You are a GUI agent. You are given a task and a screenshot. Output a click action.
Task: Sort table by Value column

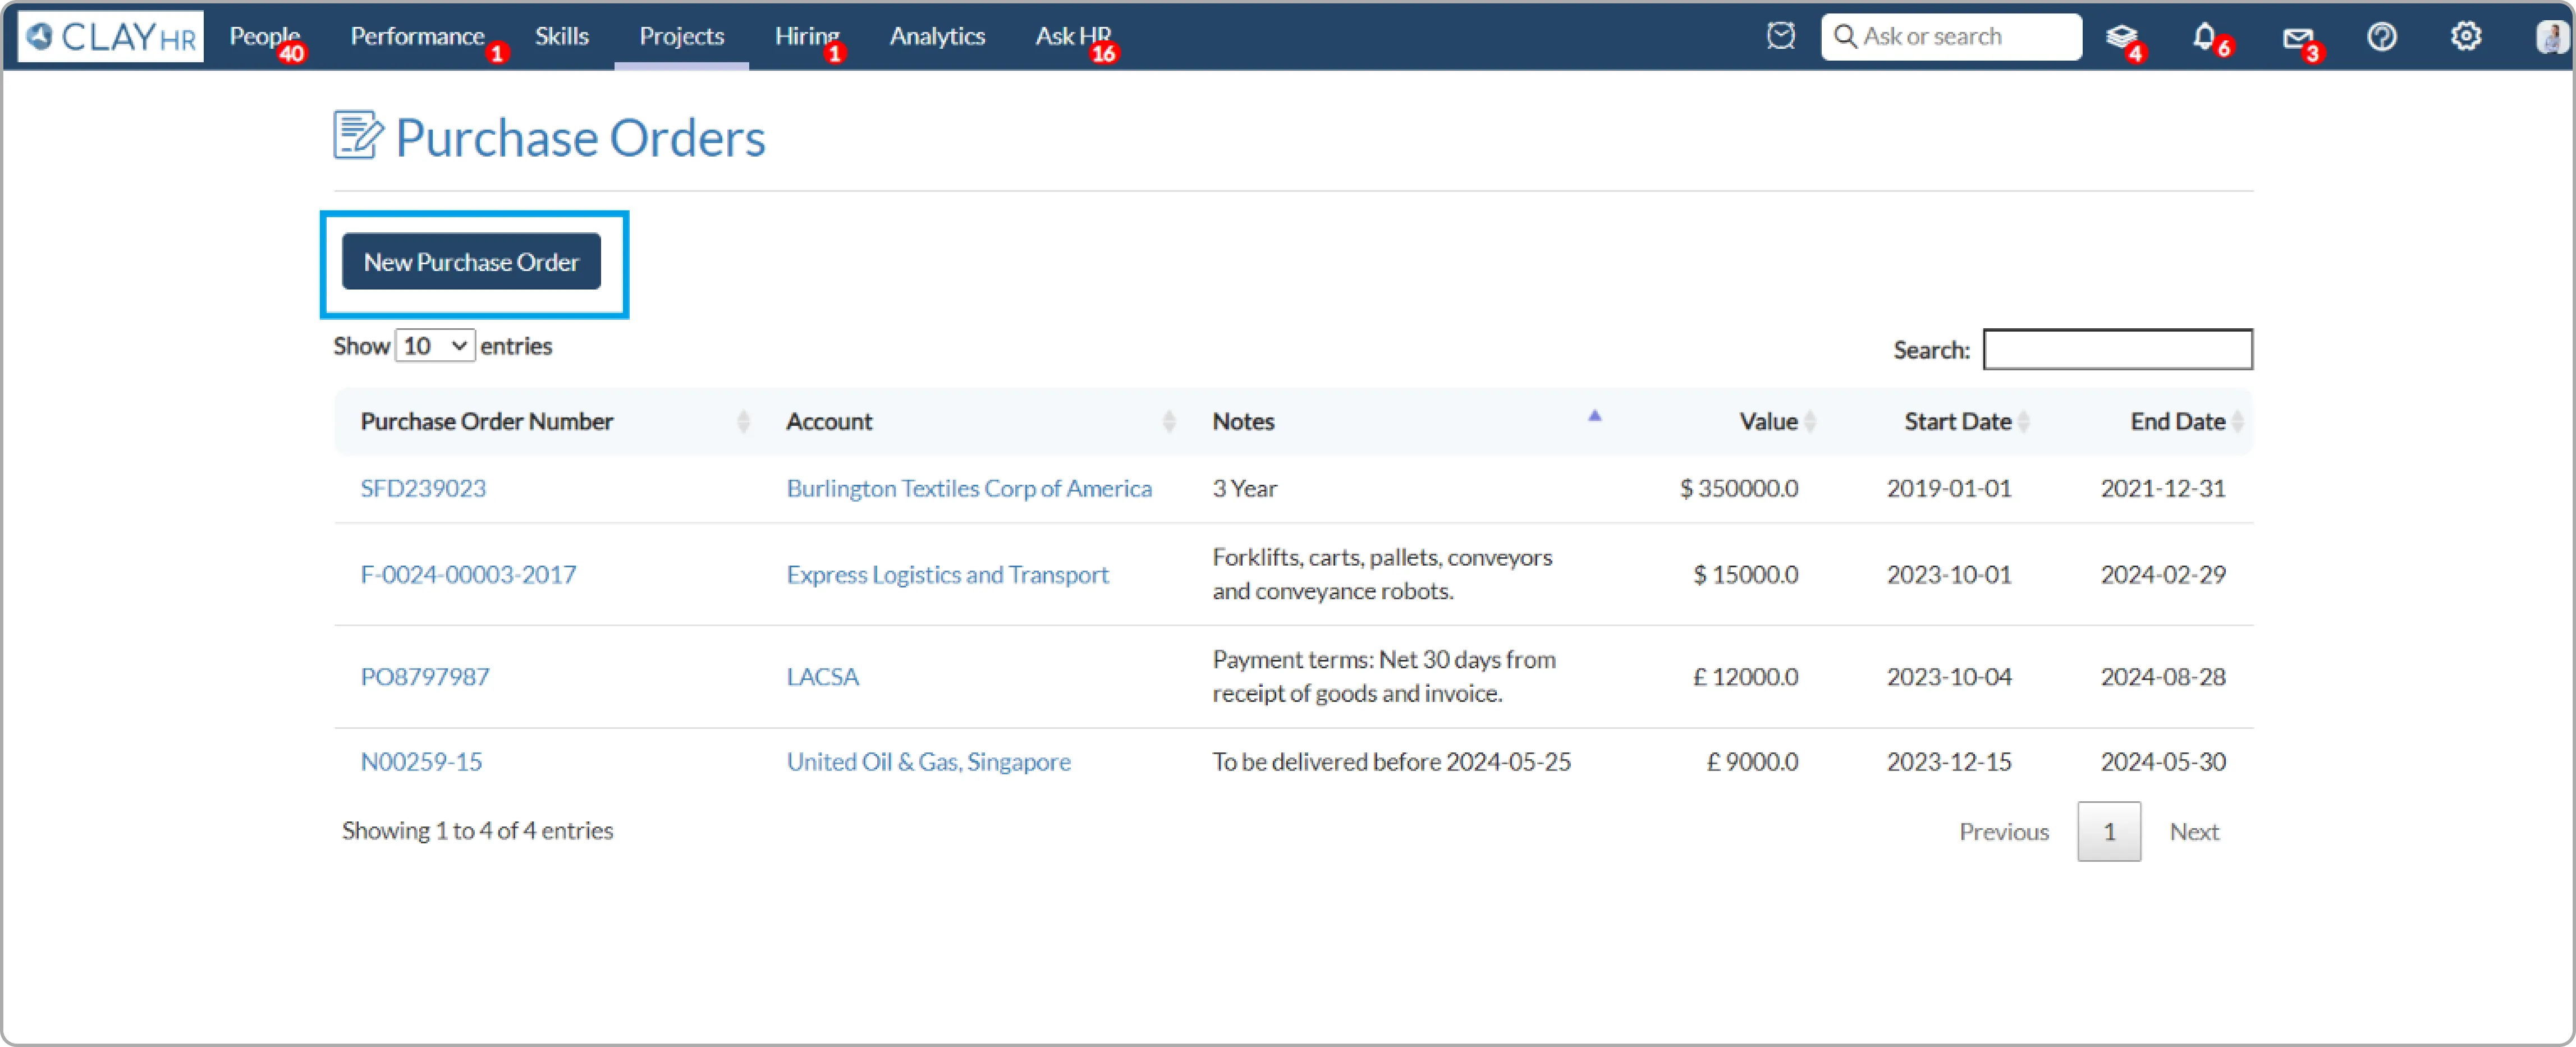1768,422
